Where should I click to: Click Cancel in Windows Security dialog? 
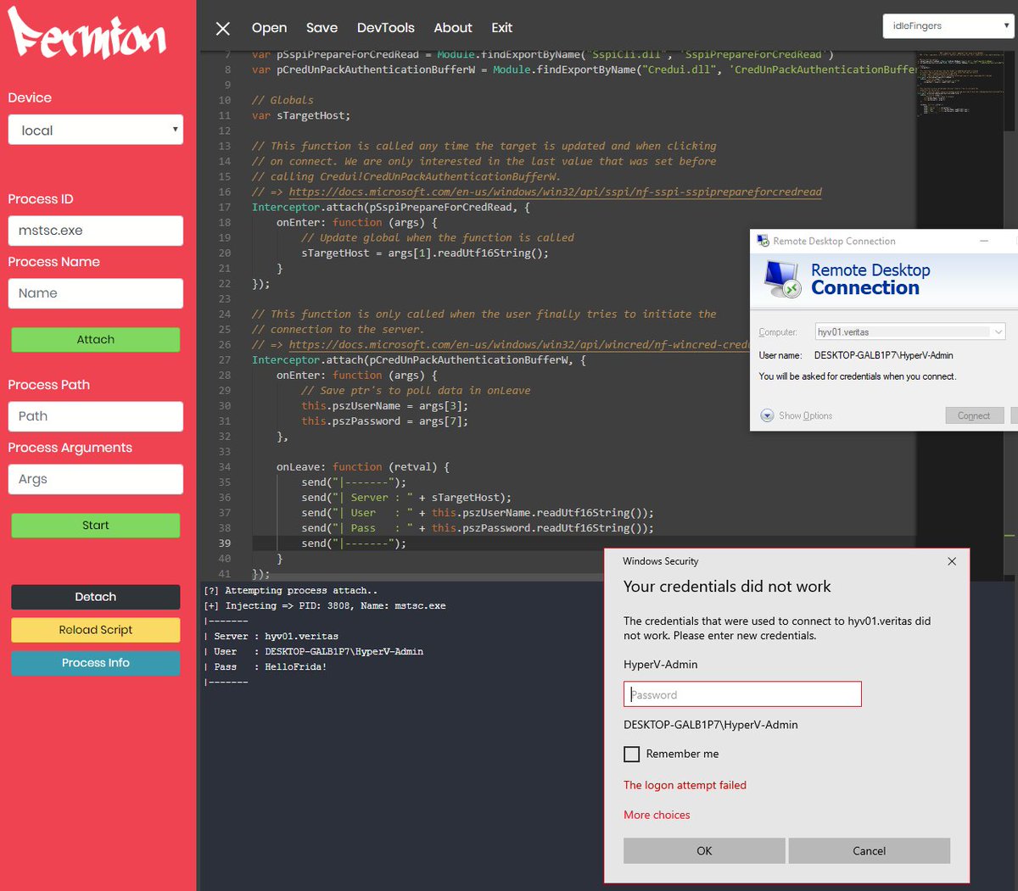pos(870,851)
